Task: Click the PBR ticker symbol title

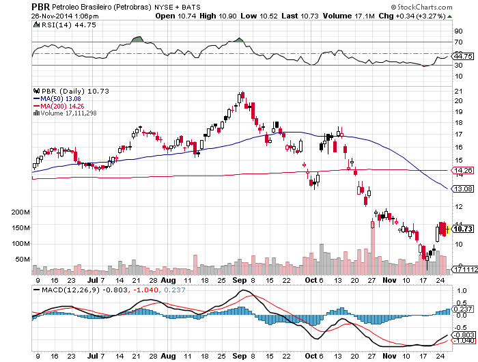Action: [x=40, y=7]
